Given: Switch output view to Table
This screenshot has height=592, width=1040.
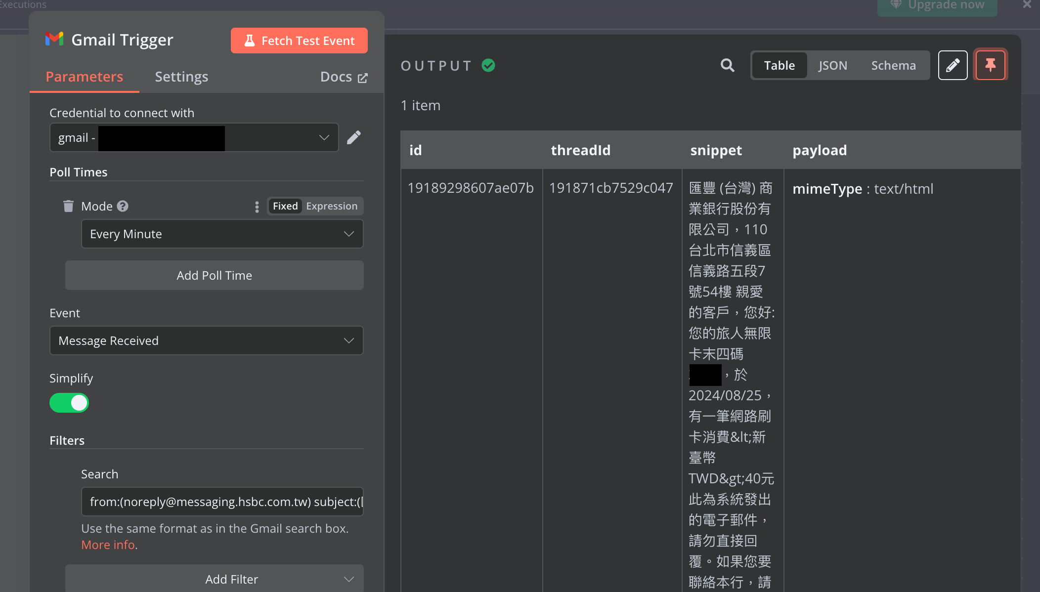Looking at the screenshot, I should (780, 65).
